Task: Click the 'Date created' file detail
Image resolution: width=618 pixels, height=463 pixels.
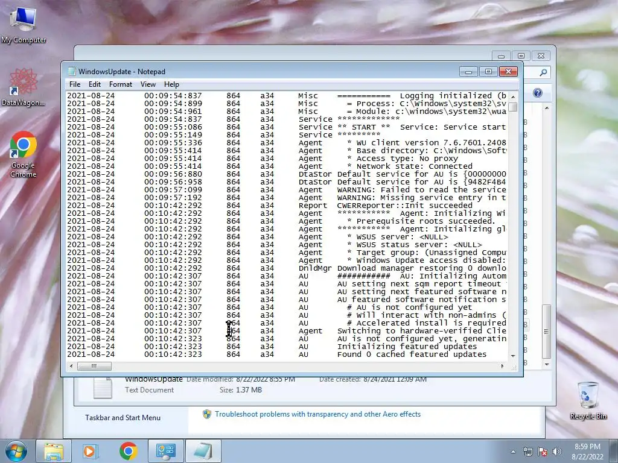Action: (x=373, y=380)
